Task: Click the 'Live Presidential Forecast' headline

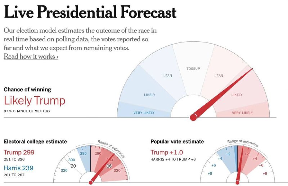Action: coord(90,13)
